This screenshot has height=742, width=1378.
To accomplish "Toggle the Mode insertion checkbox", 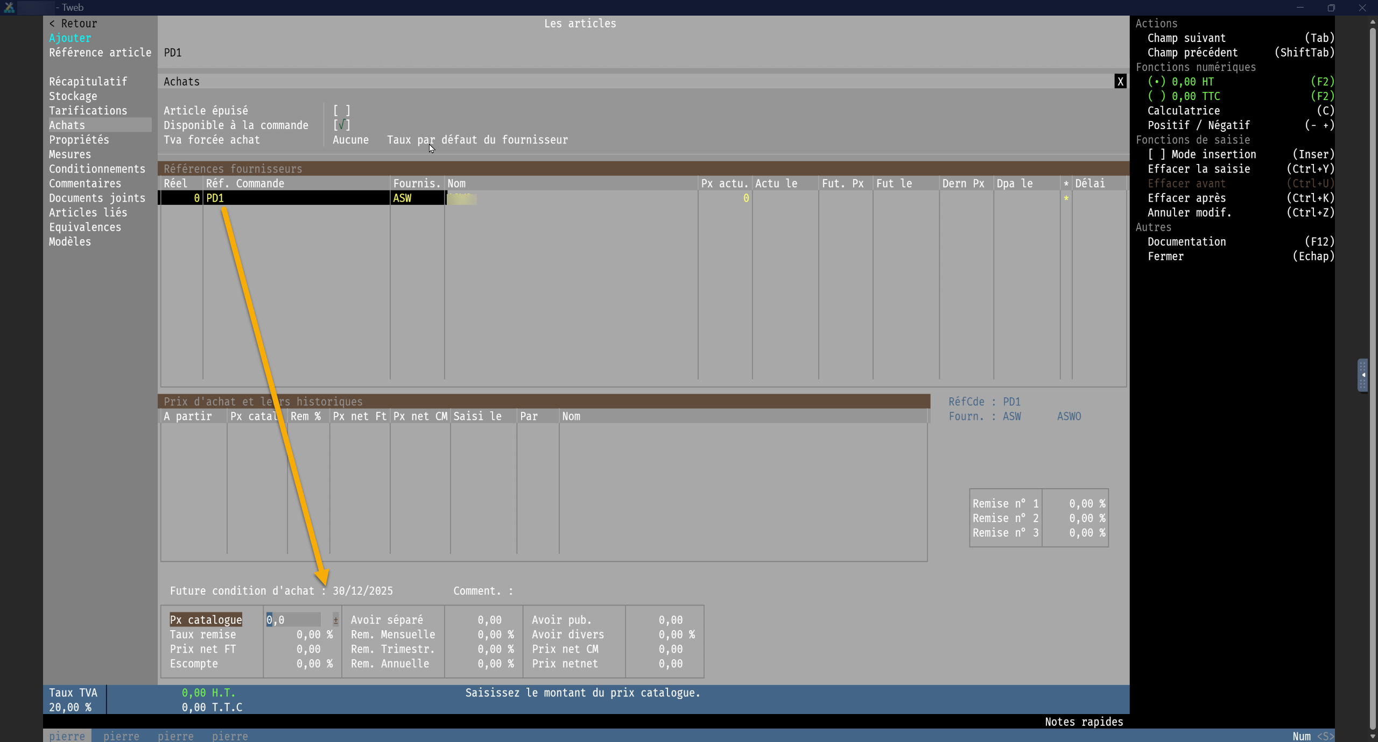I will point(1202,154).
